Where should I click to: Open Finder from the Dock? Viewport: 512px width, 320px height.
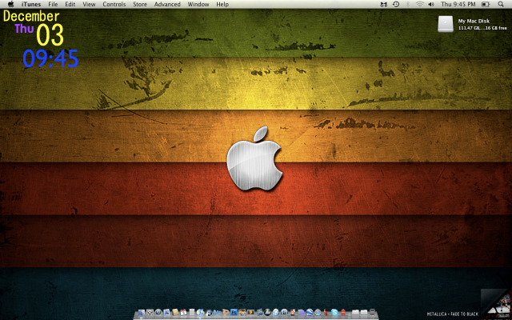142,312
